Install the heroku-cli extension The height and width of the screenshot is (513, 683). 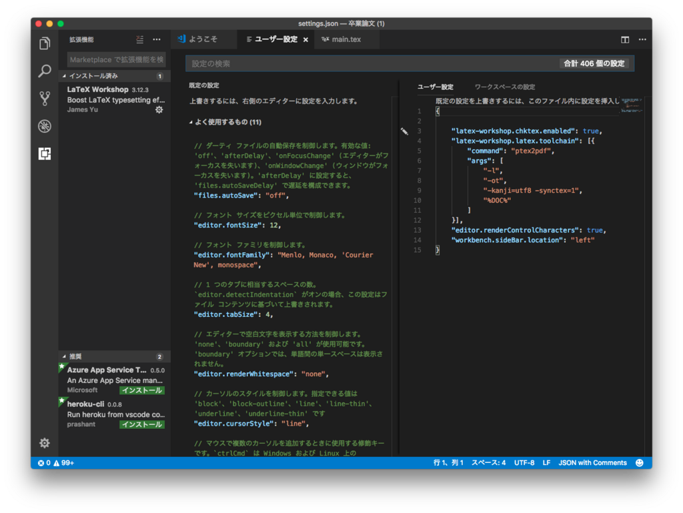(143, 424)
